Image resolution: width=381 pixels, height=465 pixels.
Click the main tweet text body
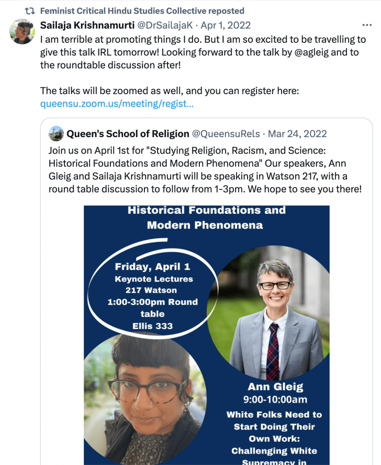click(x=200, y=52)
